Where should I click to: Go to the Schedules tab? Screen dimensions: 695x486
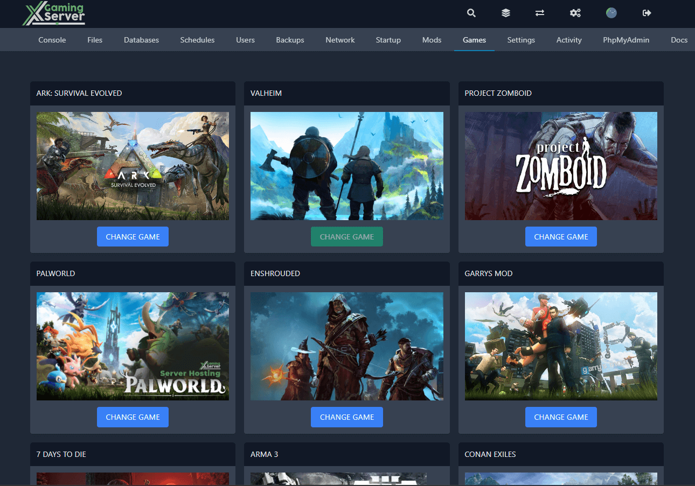(x=197, y=40)
